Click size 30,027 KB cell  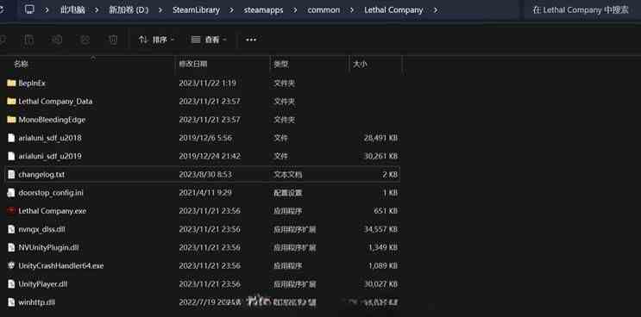380,284
